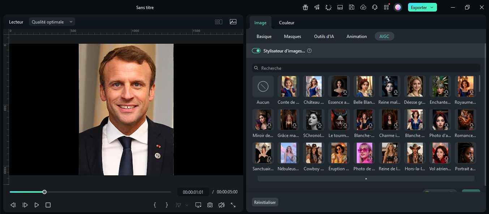Apply the Belle Blan... style thumbnail

click(x=364, y=86)
